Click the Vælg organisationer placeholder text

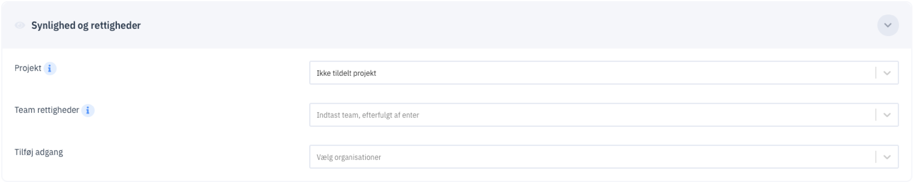coord(349,157)
